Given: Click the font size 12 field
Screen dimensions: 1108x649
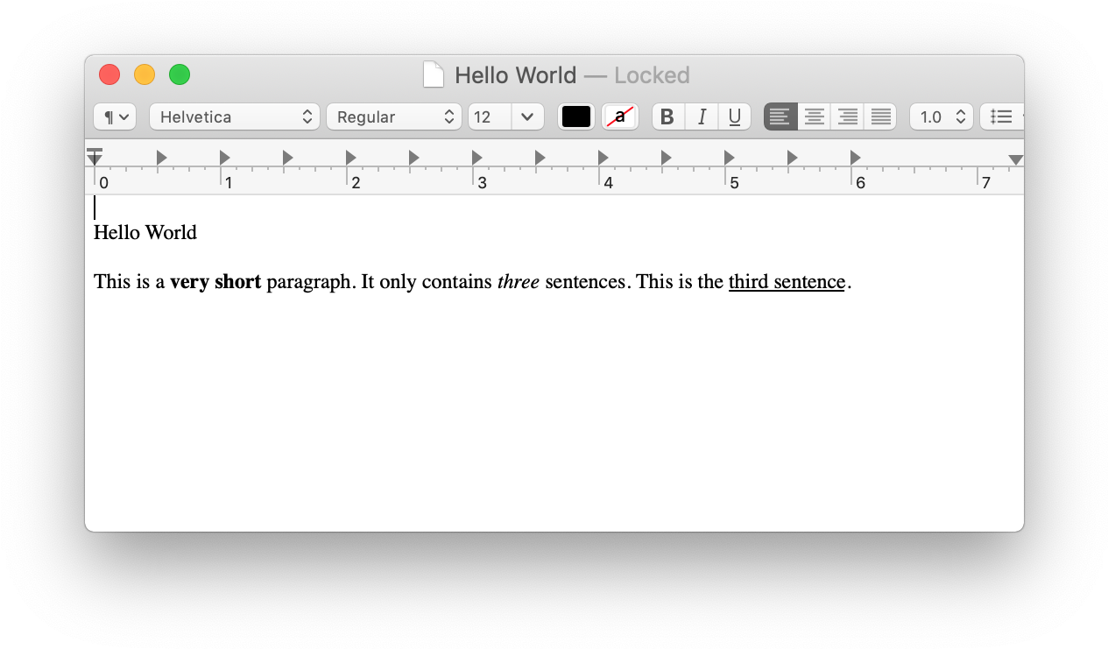Looking at the screenshot, I should tap(490, 116).
